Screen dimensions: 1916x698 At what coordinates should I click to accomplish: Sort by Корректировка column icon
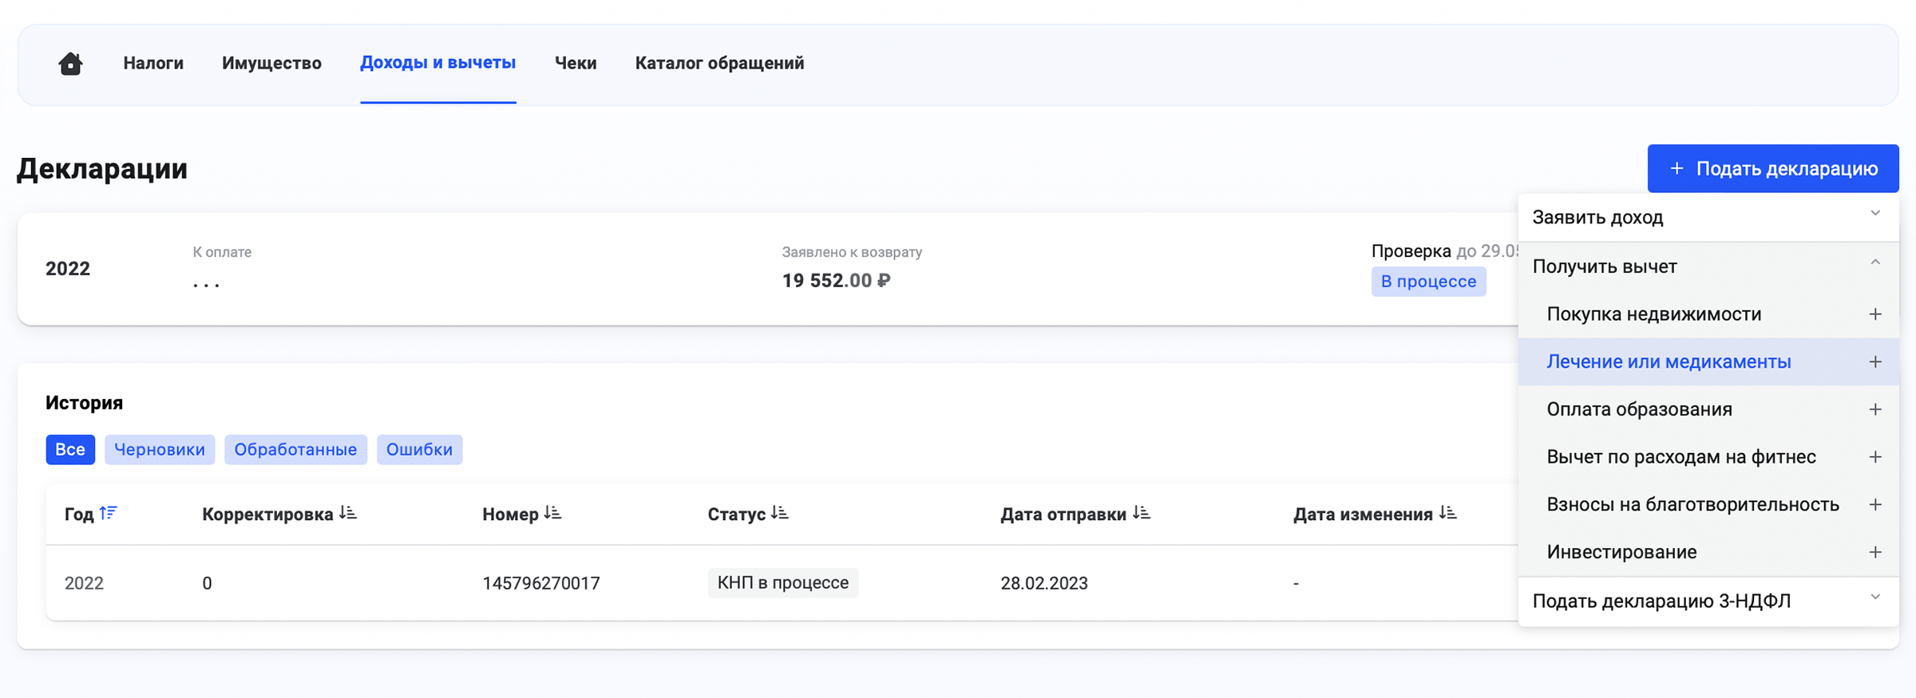click(348, 513)
